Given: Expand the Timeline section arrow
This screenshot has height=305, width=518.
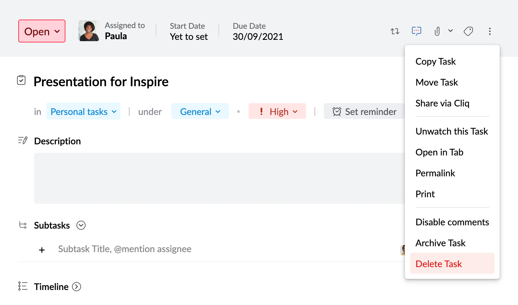Looking at the screenshot, I should click(x=77, y=287).
